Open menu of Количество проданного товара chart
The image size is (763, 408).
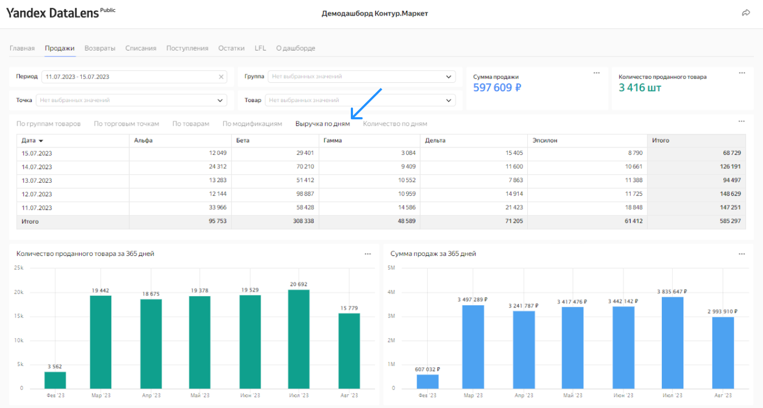pos(368,254)
